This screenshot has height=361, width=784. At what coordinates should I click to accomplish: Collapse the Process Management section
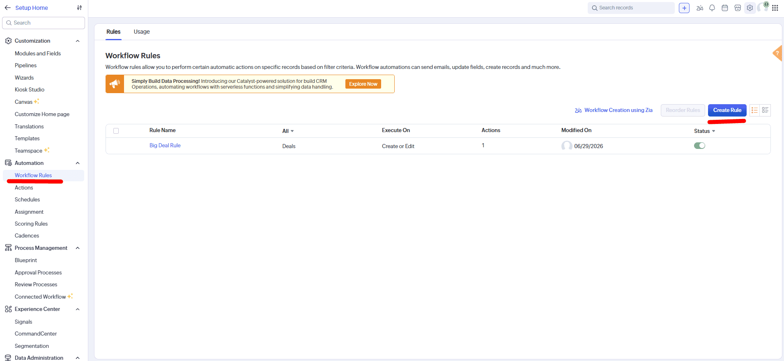[78, 248]
